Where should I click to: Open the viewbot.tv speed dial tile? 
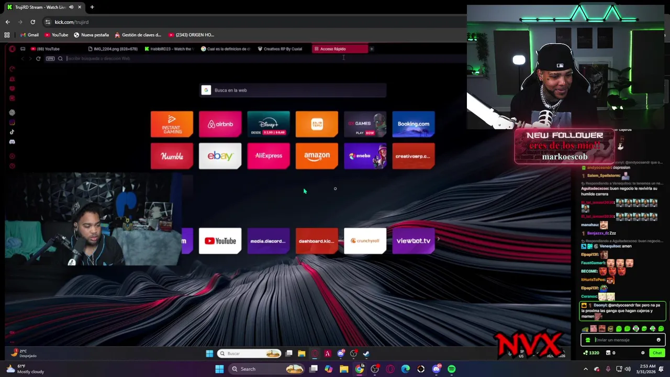tap(414, 241)
